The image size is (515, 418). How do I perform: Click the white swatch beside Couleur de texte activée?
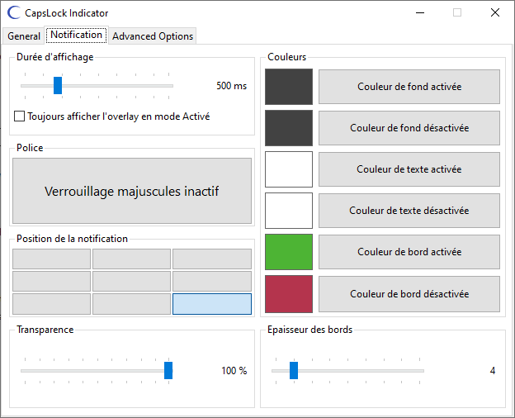(x=289, y=169)
